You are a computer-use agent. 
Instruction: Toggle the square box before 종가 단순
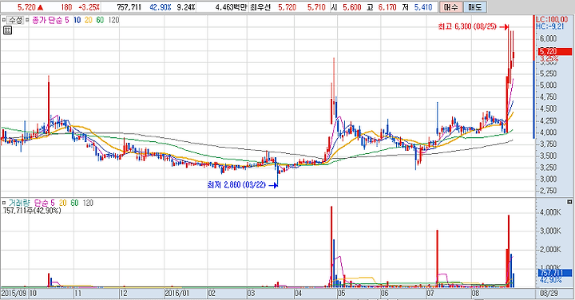pos(28,20)
